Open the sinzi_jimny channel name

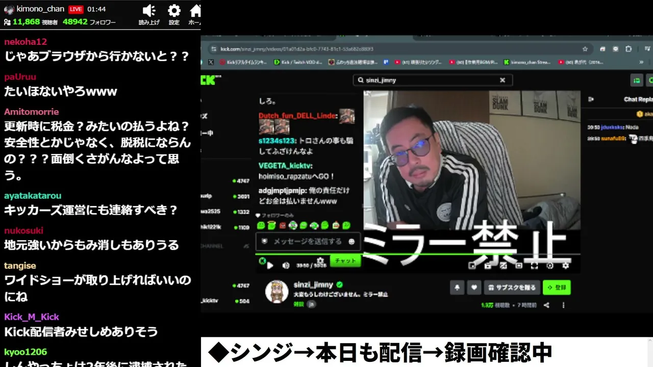313,285
